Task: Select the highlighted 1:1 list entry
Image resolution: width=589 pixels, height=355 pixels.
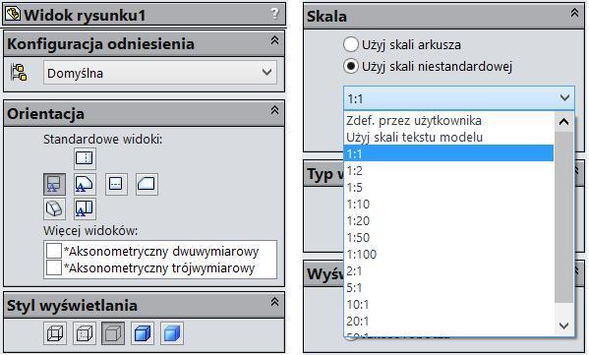Action: [448, 153]
